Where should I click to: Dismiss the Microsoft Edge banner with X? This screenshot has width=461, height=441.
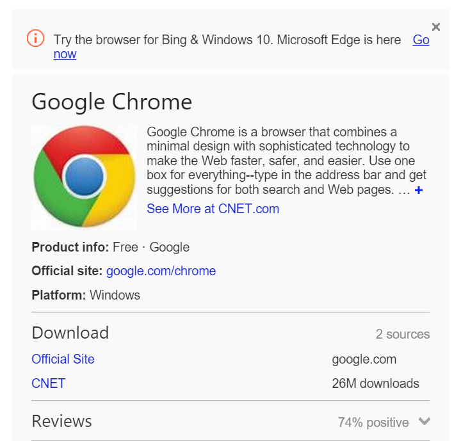point(436,27)
